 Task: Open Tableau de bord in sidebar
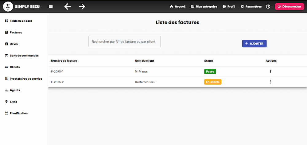pyautogui.click(x=21, y=21)
